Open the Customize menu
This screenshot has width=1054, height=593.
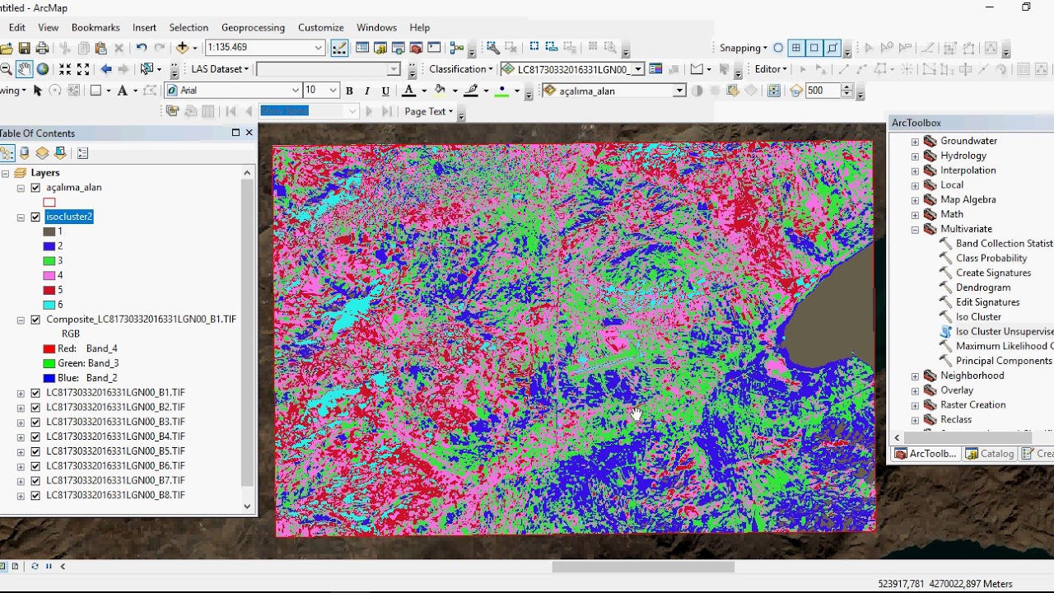click(x=320, y=27)
